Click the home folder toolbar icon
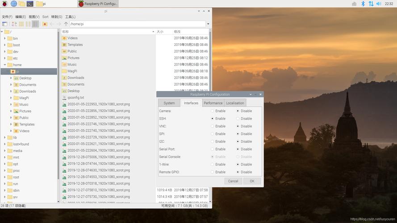This screenshot has height=223, width=397. point(45,24)
